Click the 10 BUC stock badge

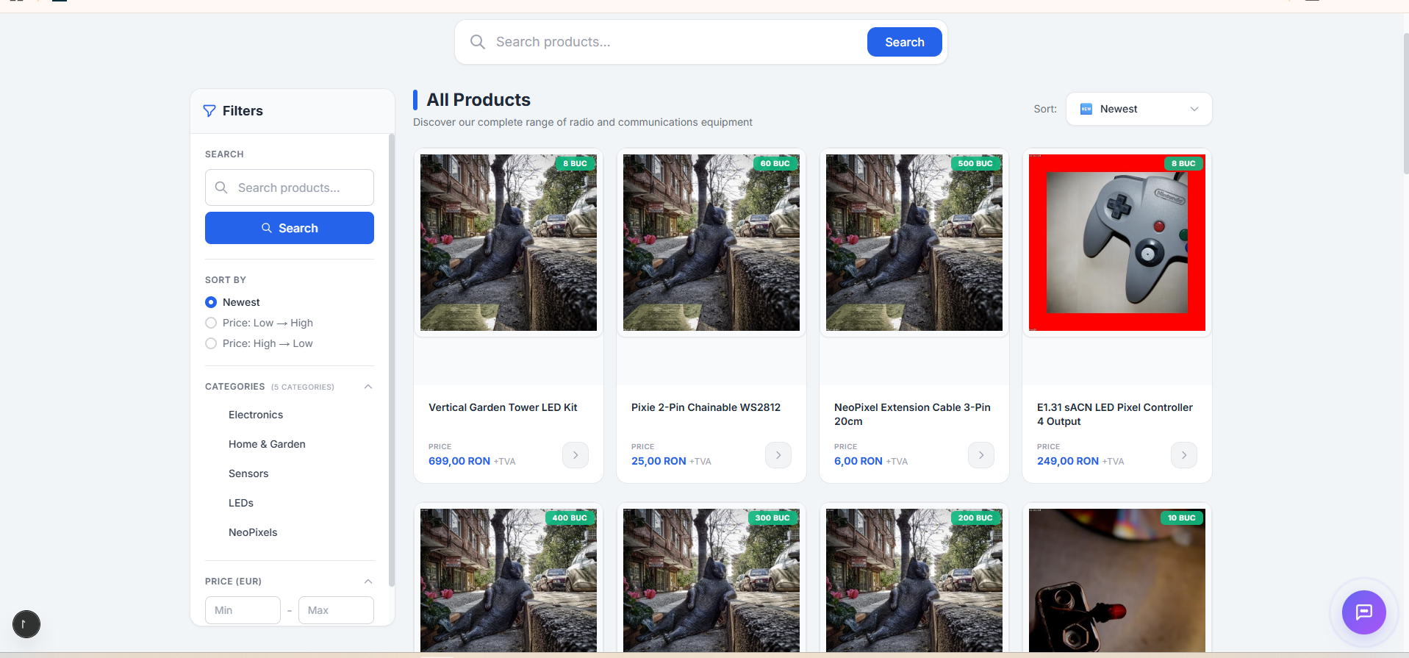[1181, 518]
